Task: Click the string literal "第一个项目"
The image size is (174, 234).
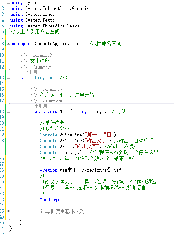Action: click(x=99, y=135)
